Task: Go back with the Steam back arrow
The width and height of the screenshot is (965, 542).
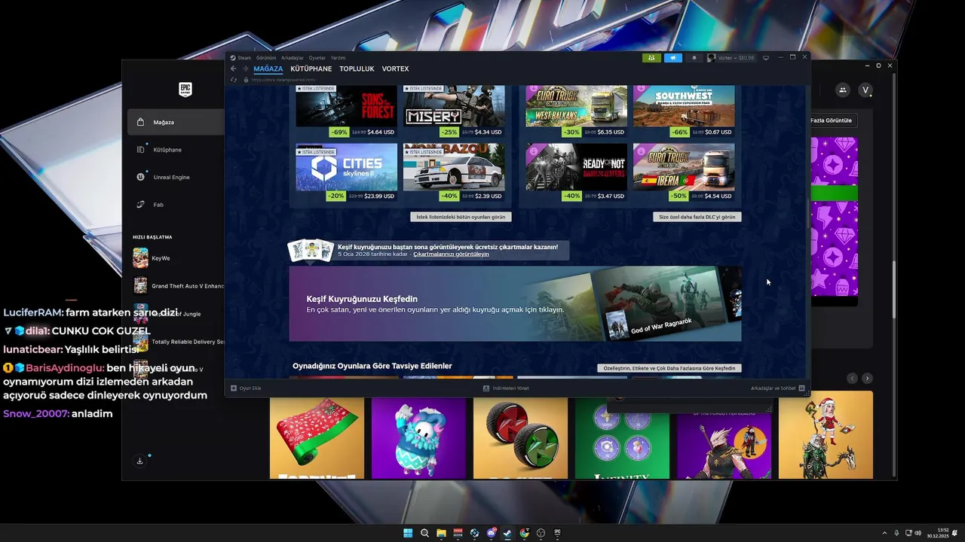Action: 234,69
